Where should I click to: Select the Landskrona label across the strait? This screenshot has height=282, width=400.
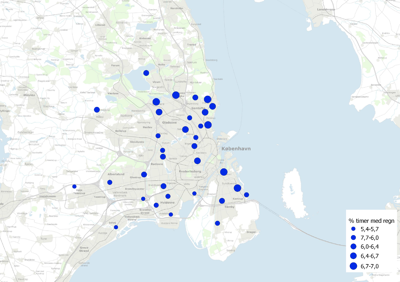click(326, 9)
